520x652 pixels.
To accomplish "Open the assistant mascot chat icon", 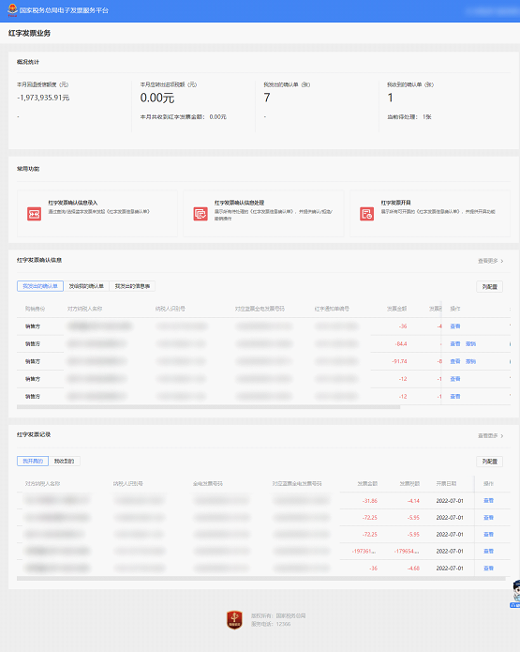I will (516, 594).
